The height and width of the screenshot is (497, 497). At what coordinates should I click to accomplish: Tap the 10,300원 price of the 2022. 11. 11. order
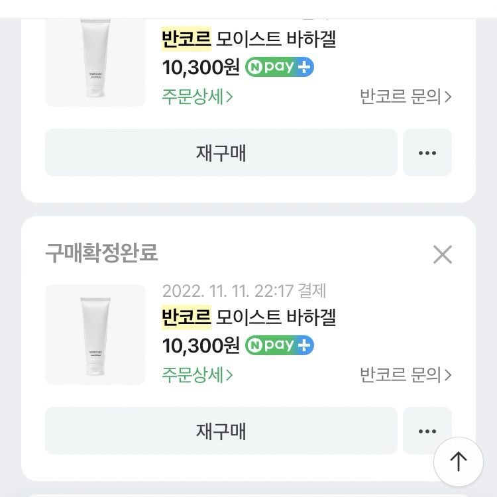click(x=200, y=345)
